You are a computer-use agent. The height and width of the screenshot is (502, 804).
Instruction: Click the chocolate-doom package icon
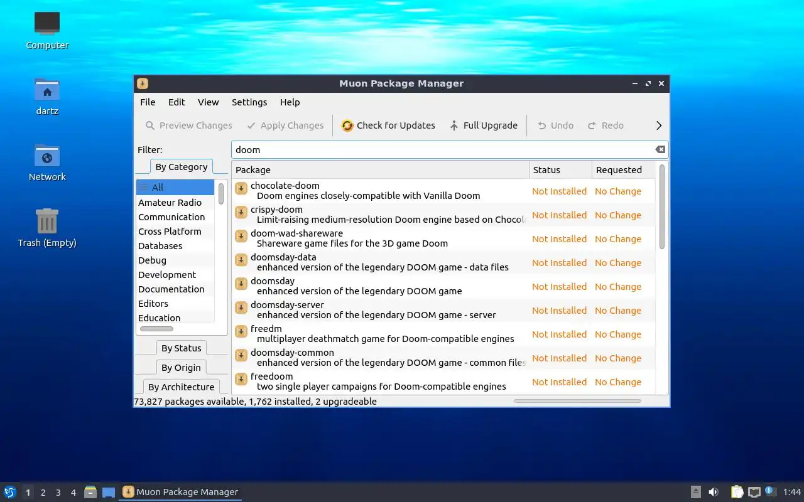tap(241, 188)
